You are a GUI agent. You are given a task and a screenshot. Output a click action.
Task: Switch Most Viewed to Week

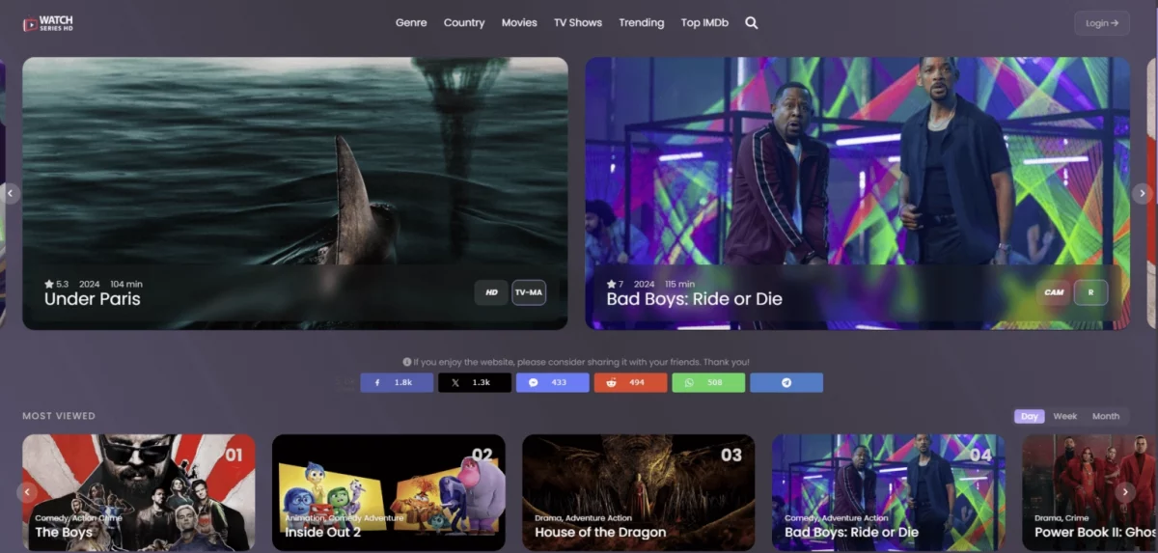1065,416
